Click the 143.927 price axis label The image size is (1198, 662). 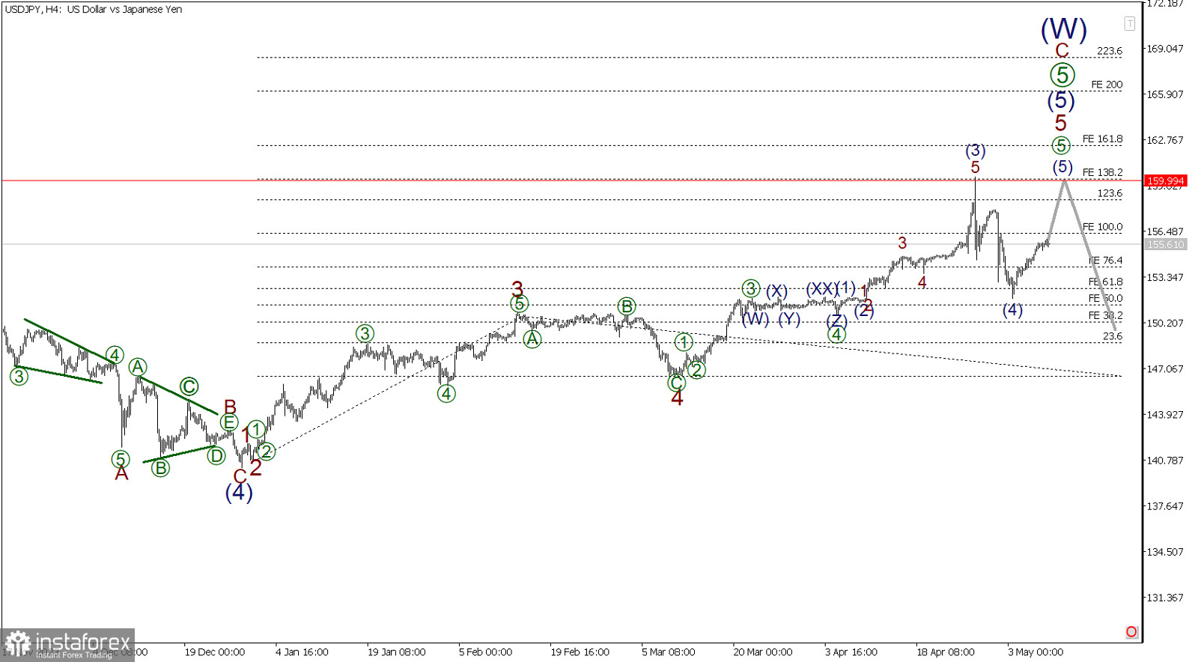(1165, 414)
